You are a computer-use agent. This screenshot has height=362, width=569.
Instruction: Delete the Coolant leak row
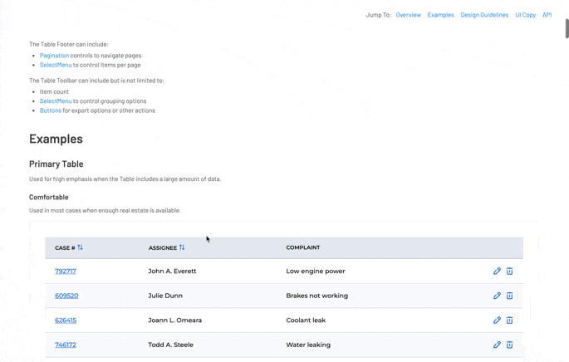[x=509, y=320]
